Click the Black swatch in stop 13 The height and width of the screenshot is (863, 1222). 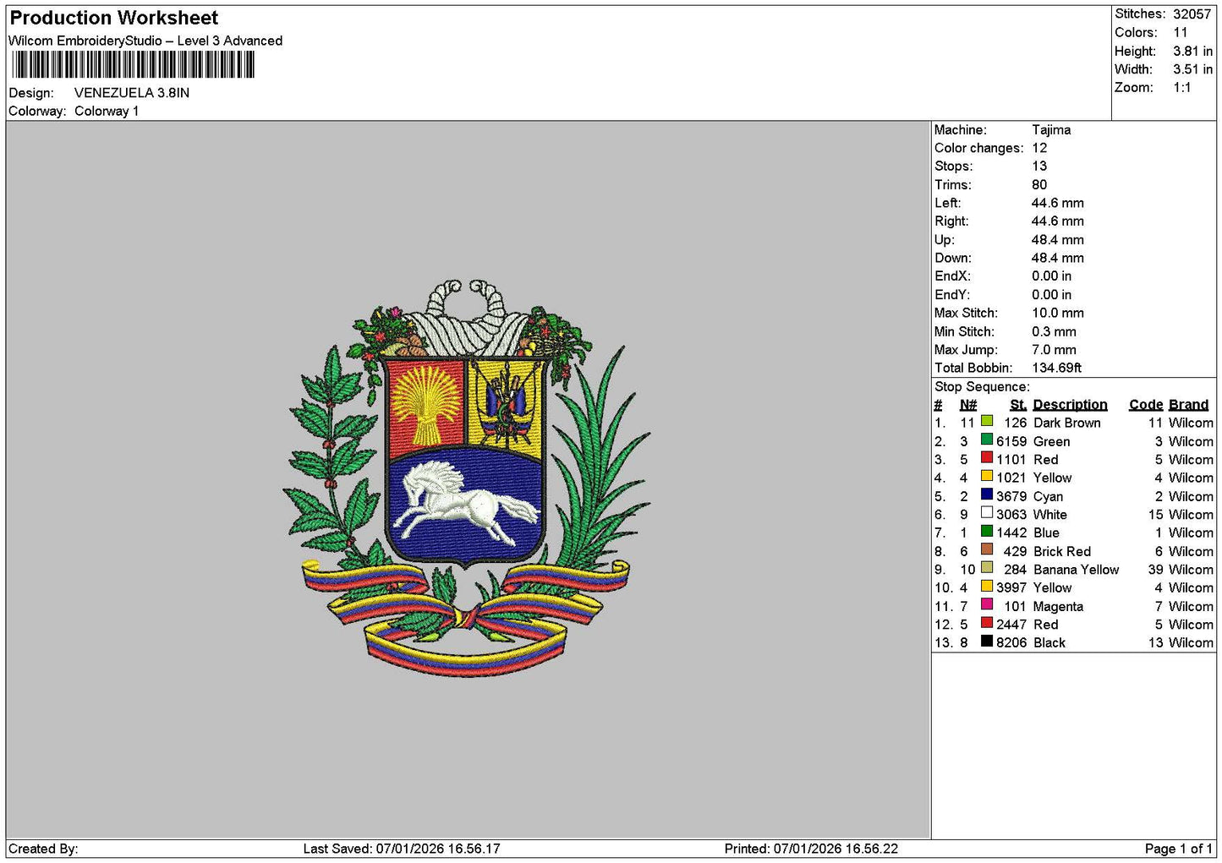pyautogui.click(x=987, y=641)
